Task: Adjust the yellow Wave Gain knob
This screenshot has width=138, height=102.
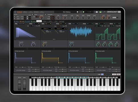Action: (x=45, y=45)
